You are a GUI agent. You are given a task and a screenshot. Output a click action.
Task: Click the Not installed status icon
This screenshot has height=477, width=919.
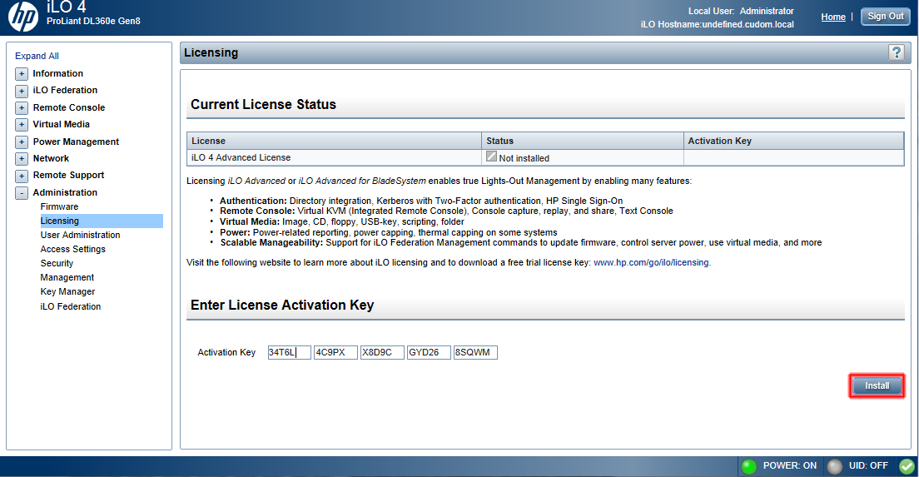(x=491, y=157)
